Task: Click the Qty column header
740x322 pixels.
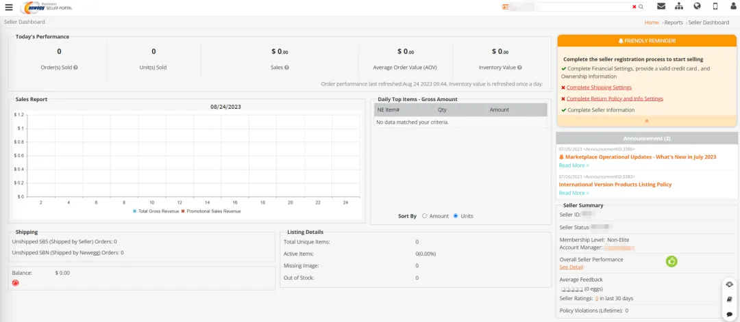Action: click(442, 109)
